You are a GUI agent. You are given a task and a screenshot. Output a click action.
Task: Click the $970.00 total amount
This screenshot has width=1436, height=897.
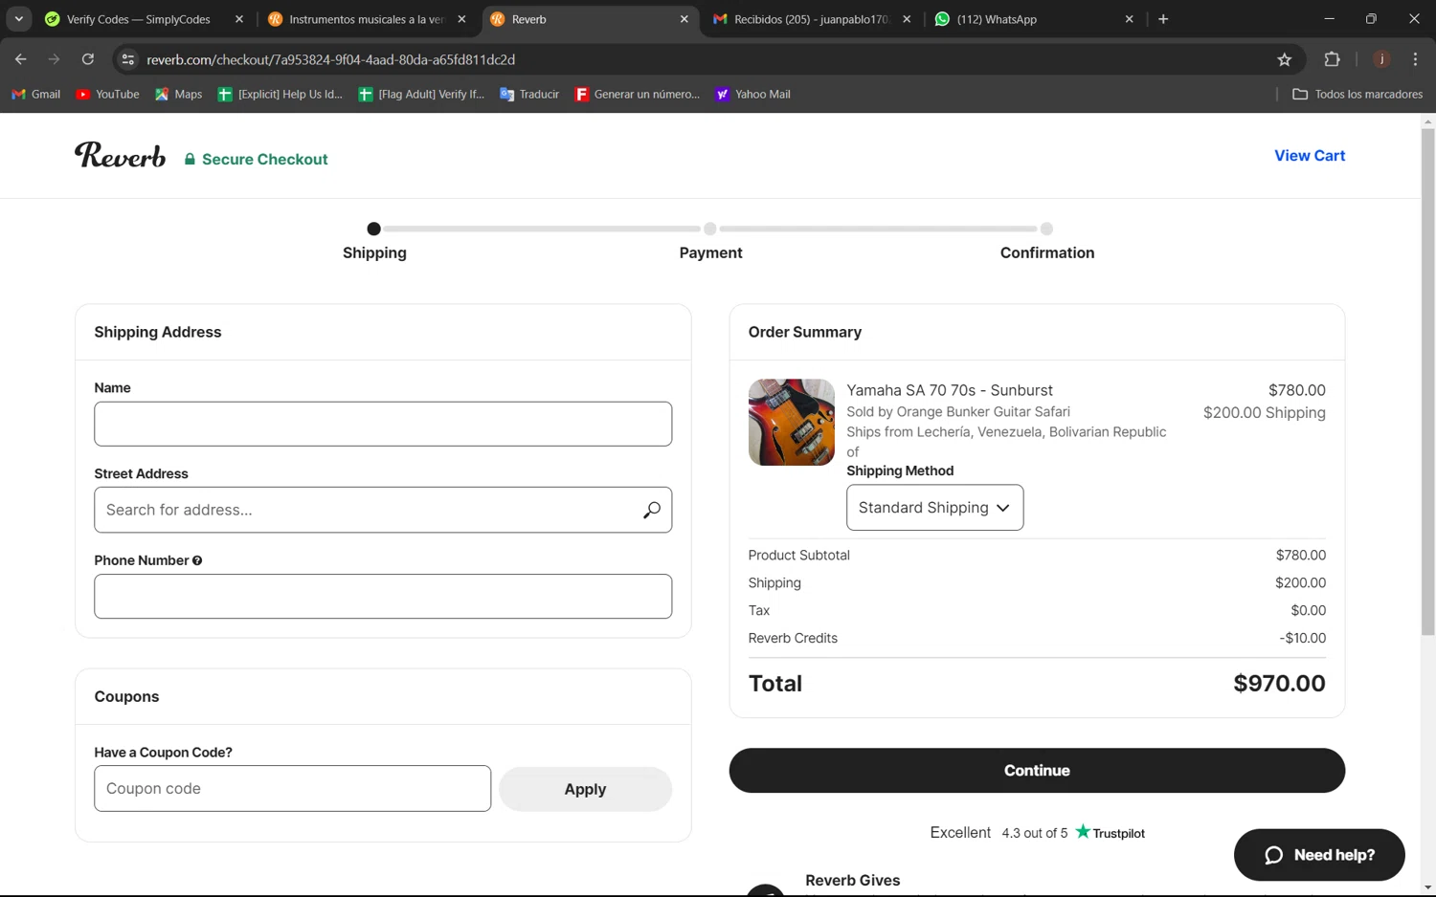coord(1279,684)
